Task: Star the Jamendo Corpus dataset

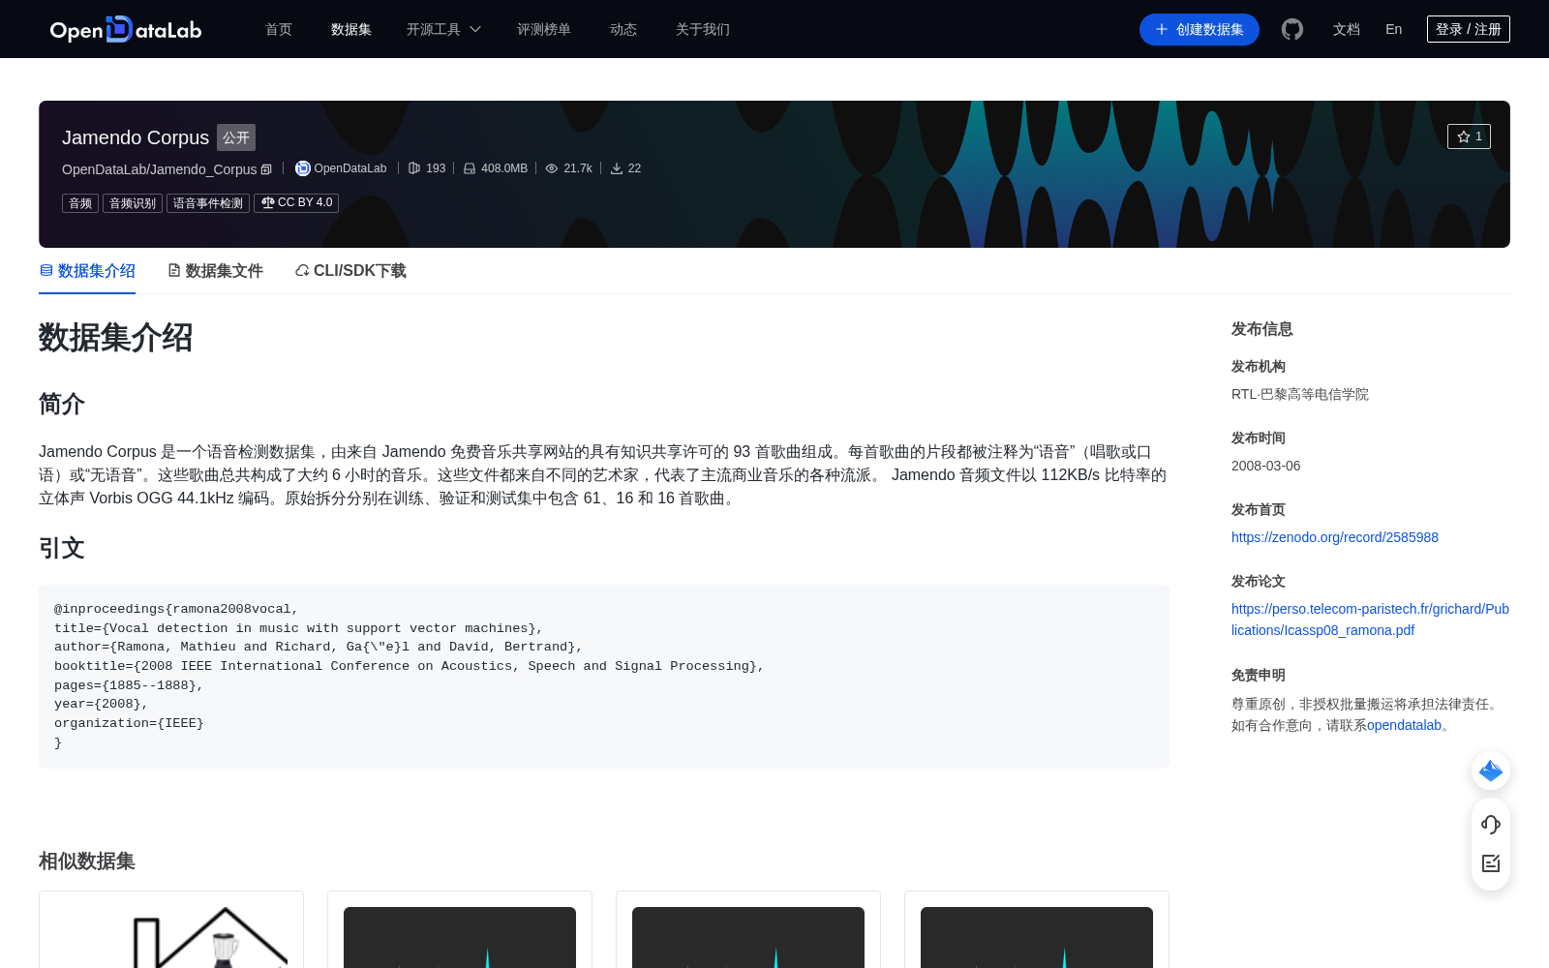Action: [1469, 136]
